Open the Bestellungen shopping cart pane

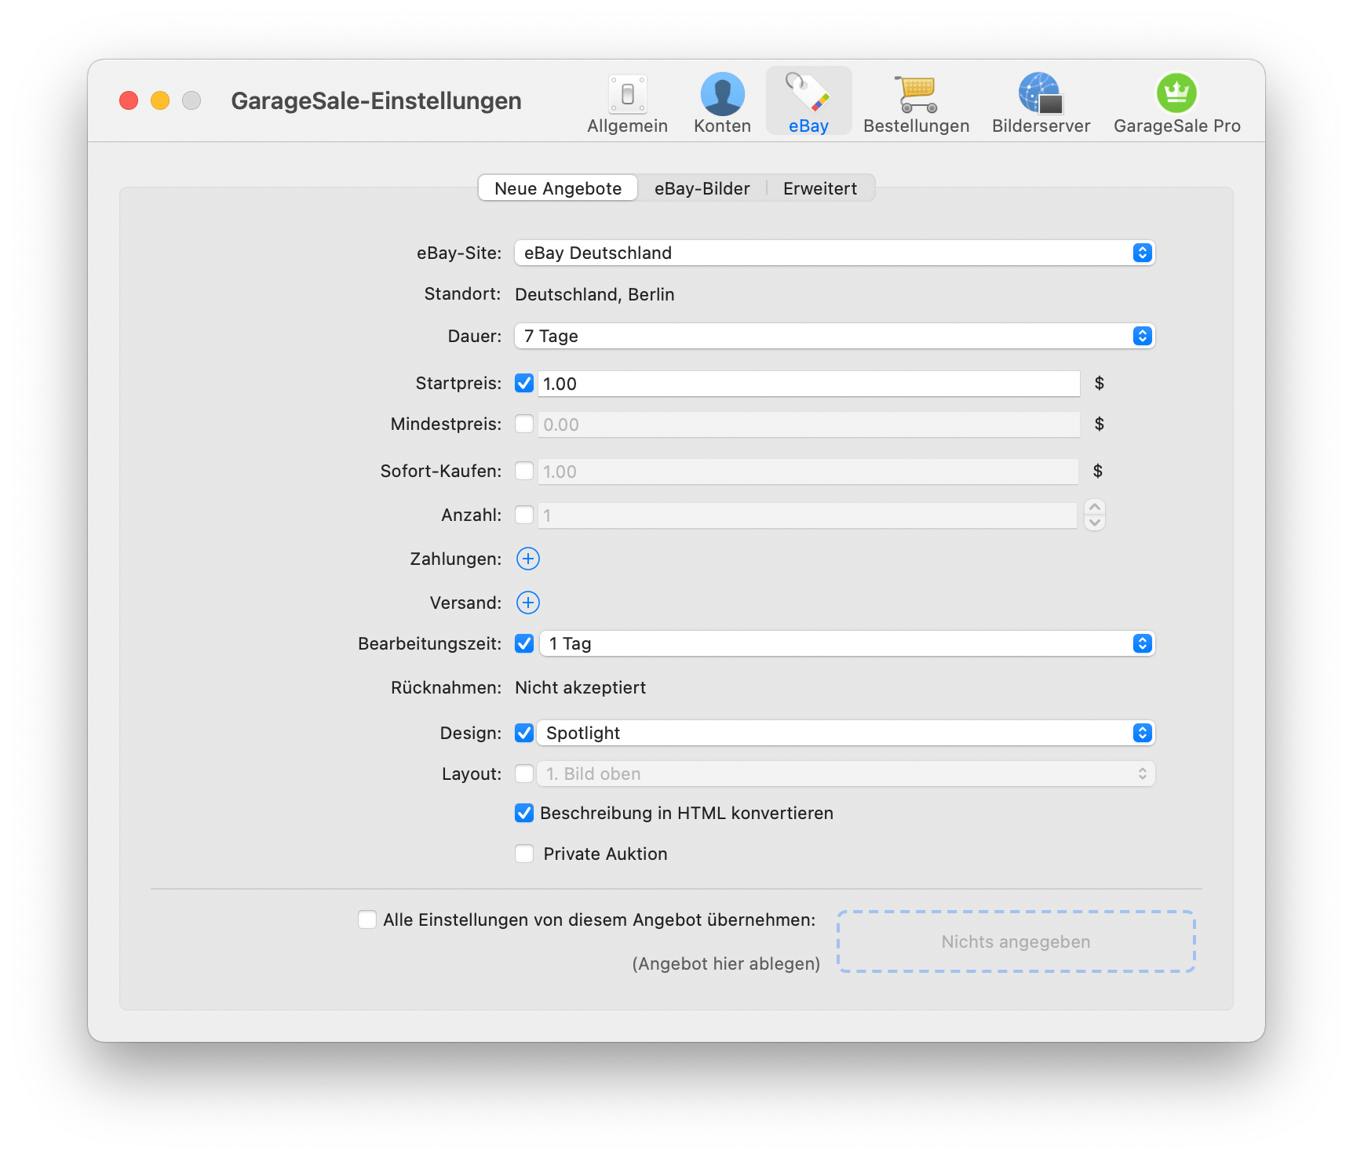(x=916, y=104)
